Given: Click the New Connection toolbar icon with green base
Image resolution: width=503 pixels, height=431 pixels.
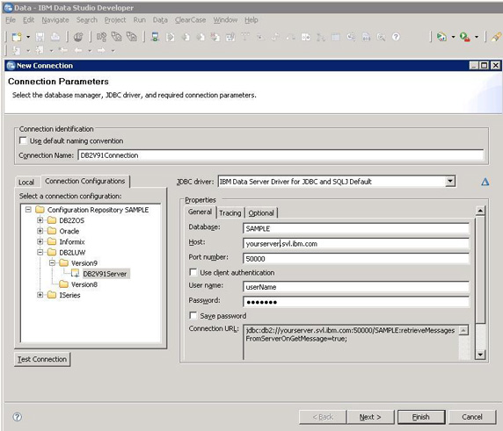Looking at the screenshot, I should (x=155, y=37).
